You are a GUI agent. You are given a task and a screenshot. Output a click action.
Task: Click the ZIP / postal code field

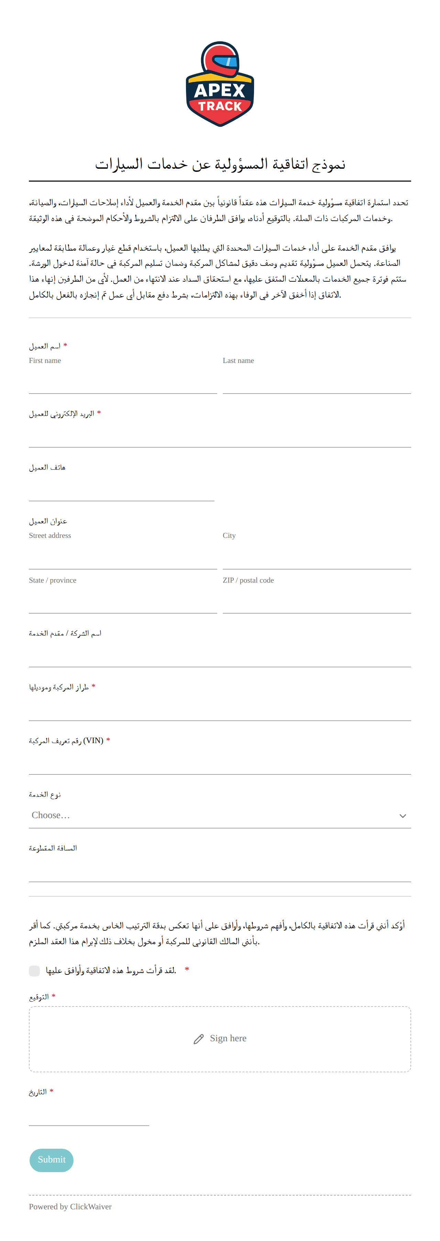point(317,601)
